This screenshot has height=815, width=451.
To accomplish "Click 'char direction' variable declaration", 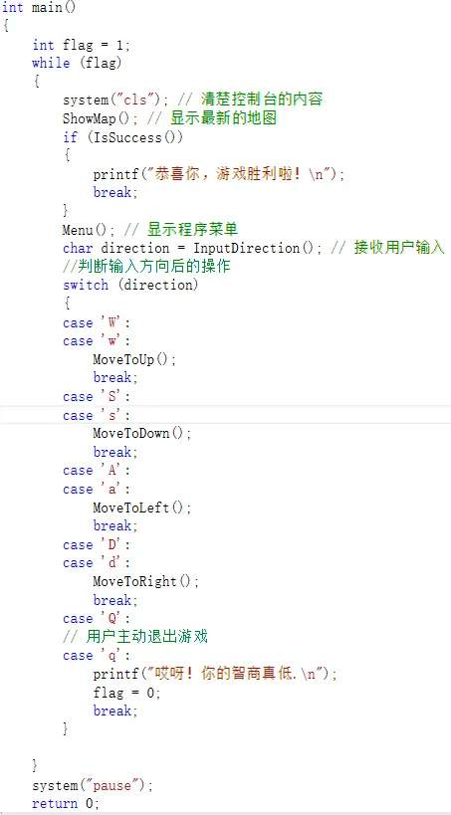I will 116,248.
